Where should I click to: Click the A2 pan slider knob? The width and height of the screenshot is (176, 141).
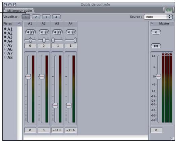(44, 40)
